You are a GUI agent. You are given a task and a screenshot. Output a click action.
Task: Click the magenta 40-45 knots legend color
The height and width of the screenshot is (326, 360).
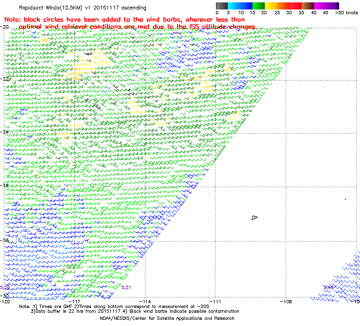tap(320, 6)
